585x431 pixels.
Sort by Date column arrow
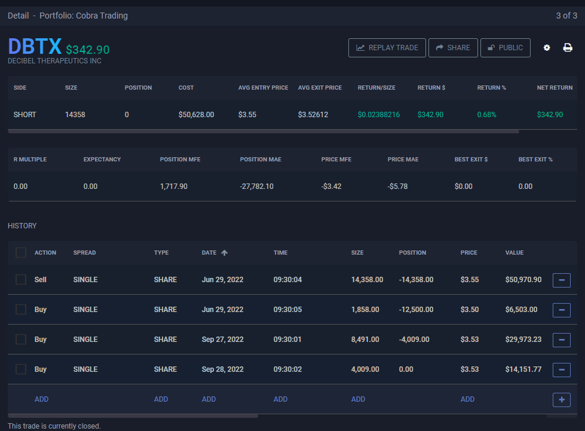coord(224,253)
